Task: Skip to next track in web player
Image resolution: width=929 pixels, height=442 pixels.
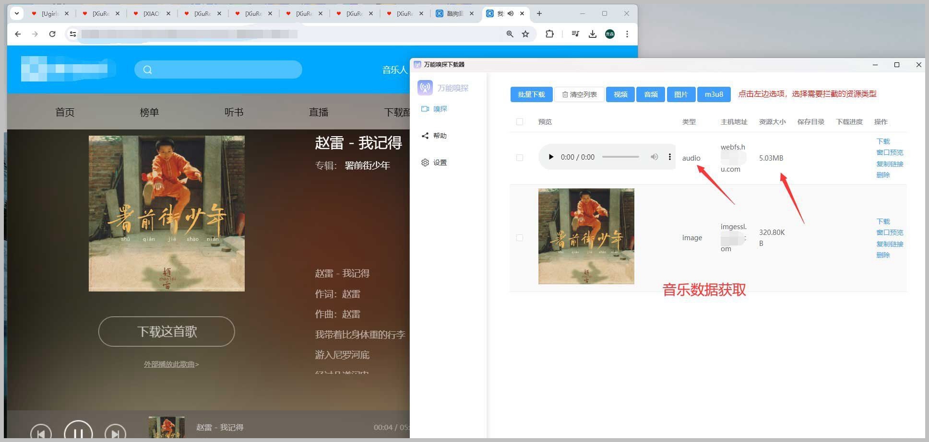Action: coord(115,433)
